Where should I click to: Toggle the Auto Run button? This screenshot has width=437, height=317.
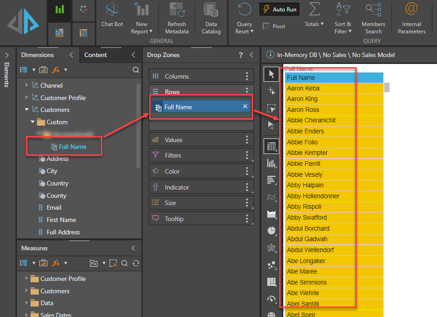pos(280,9)
